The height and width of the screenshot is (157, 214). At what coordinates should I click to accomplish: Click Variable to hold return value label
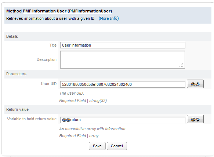[32, 119]
